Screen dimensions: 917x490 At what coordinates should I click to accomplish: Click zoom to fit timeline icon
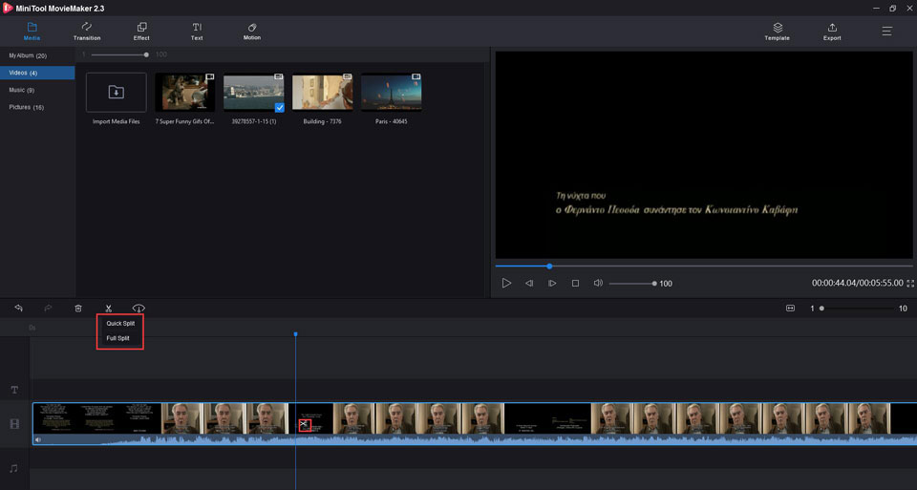(790, 309)
